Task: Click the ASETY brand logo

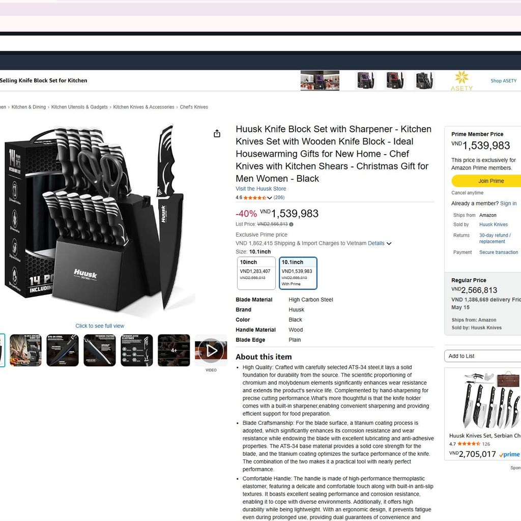Action: [x=461, y=81]
